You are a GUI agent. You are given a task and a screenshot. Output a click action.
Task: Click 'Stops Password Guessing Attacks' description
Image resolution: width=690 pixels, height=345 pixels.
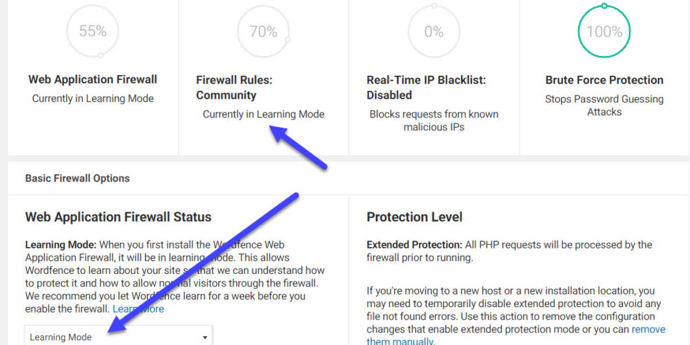(604, 106)
